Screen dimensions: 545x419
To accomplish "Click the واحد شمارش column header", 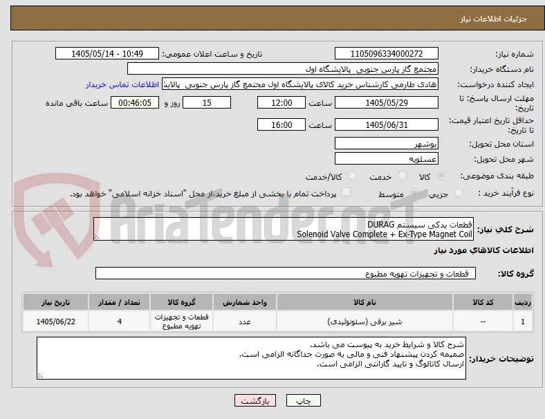I will tap(245, 302).
